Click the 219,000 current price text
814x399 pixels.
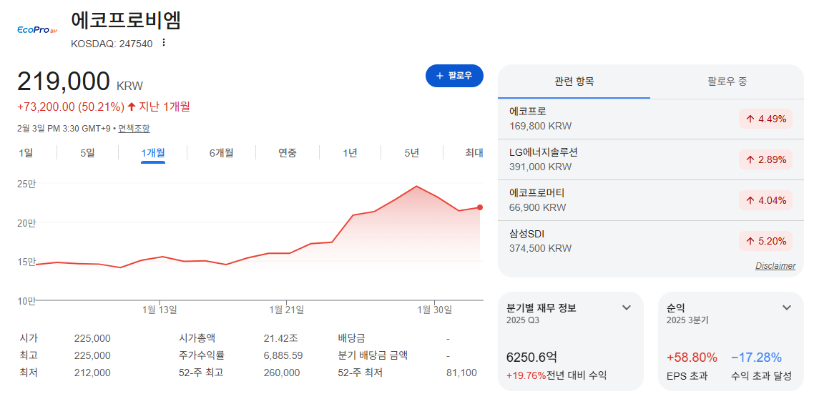tap(64, 82)
